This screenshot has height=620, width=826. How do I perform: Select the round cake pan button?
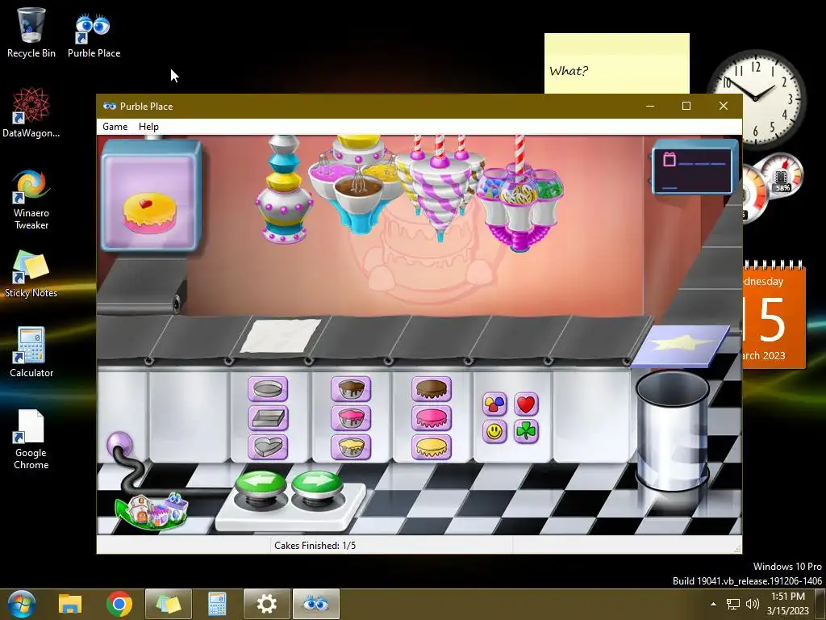268,389
